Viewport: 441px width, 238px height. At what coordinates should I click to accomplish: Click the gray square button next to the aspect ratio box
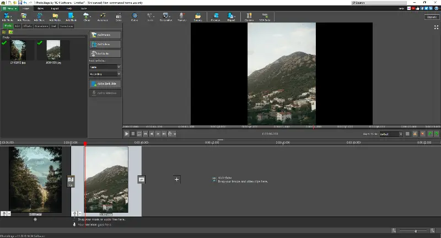pos(407,134)
